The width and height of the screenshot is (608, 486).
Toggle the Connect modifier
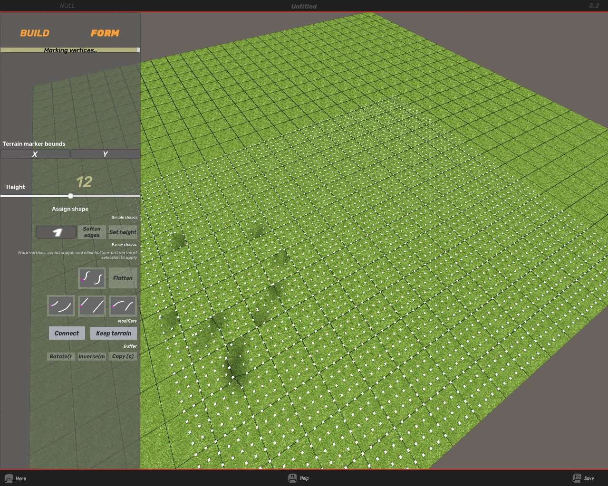click(x=67, y=333)
